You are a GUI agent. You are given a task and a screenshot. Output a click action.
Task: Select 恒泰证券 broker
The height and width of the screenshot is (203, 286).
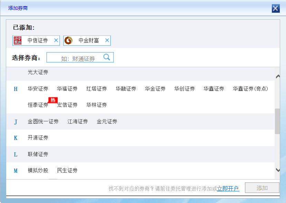pyautogui.click(x=38, y=105)
